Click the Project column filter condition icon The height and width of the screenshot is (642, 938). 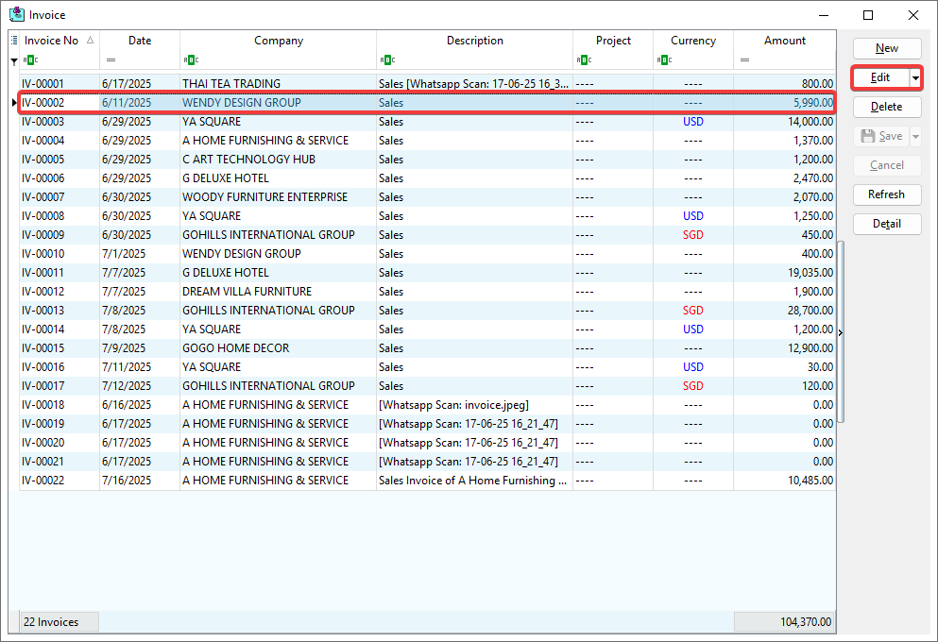click(x=583, y=60)
